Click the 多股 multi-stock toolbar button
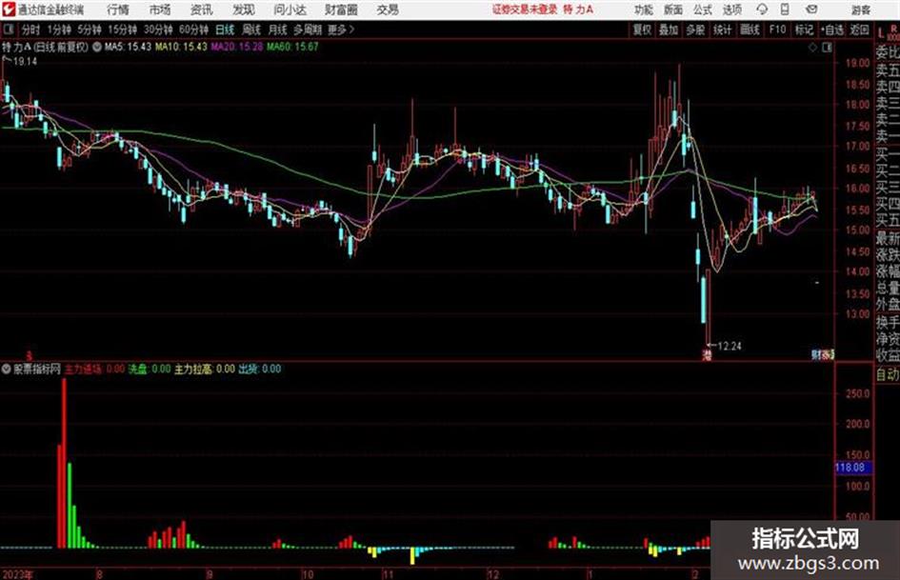The image size is (900, 580). coord(695,30)
